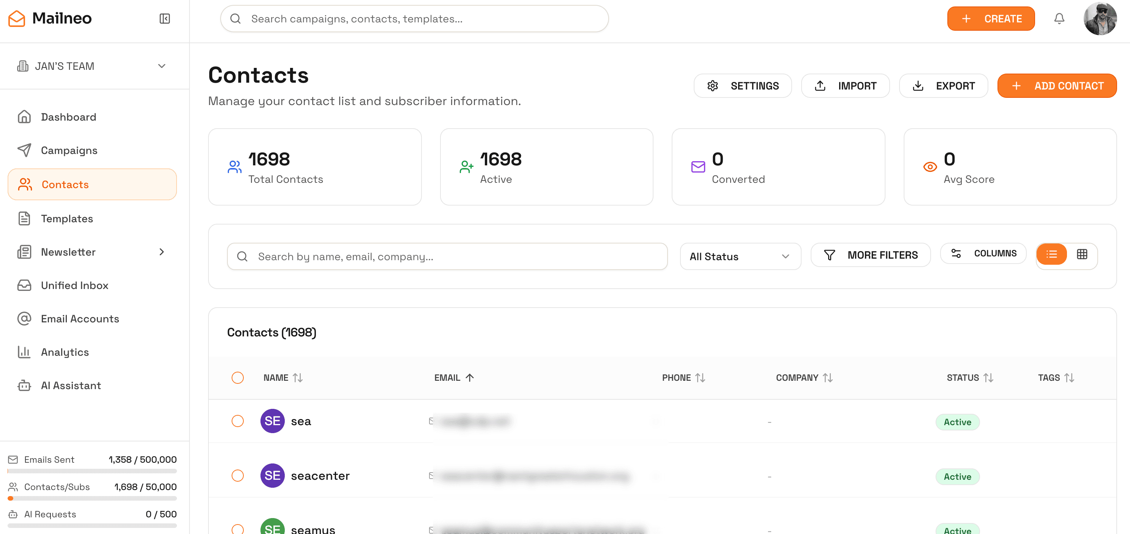This screenshot has width=1130, height=534.
Task: Open Templates in the sidebar
Action: tap(92, 218)
